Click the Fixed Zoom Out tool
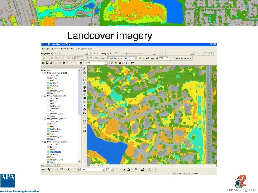Screen dimensions: 258x193 point(85,80)
